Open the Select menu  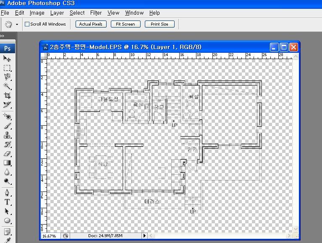(x=77, y=13)
